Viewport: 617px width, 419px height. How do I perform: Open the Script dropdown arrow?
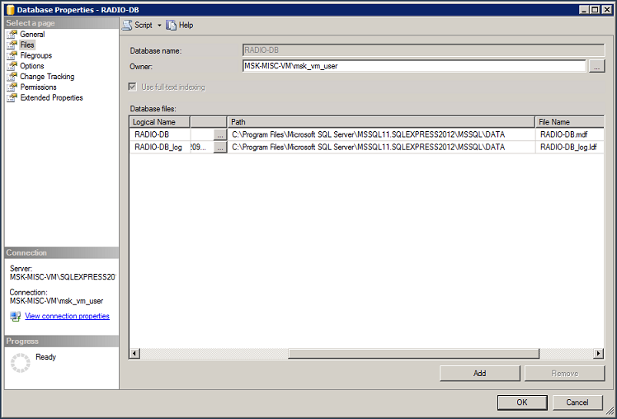[159, 26]
